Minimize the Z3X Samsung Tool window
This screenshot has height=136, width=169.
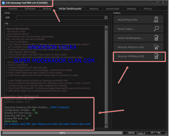click(153, 3)
